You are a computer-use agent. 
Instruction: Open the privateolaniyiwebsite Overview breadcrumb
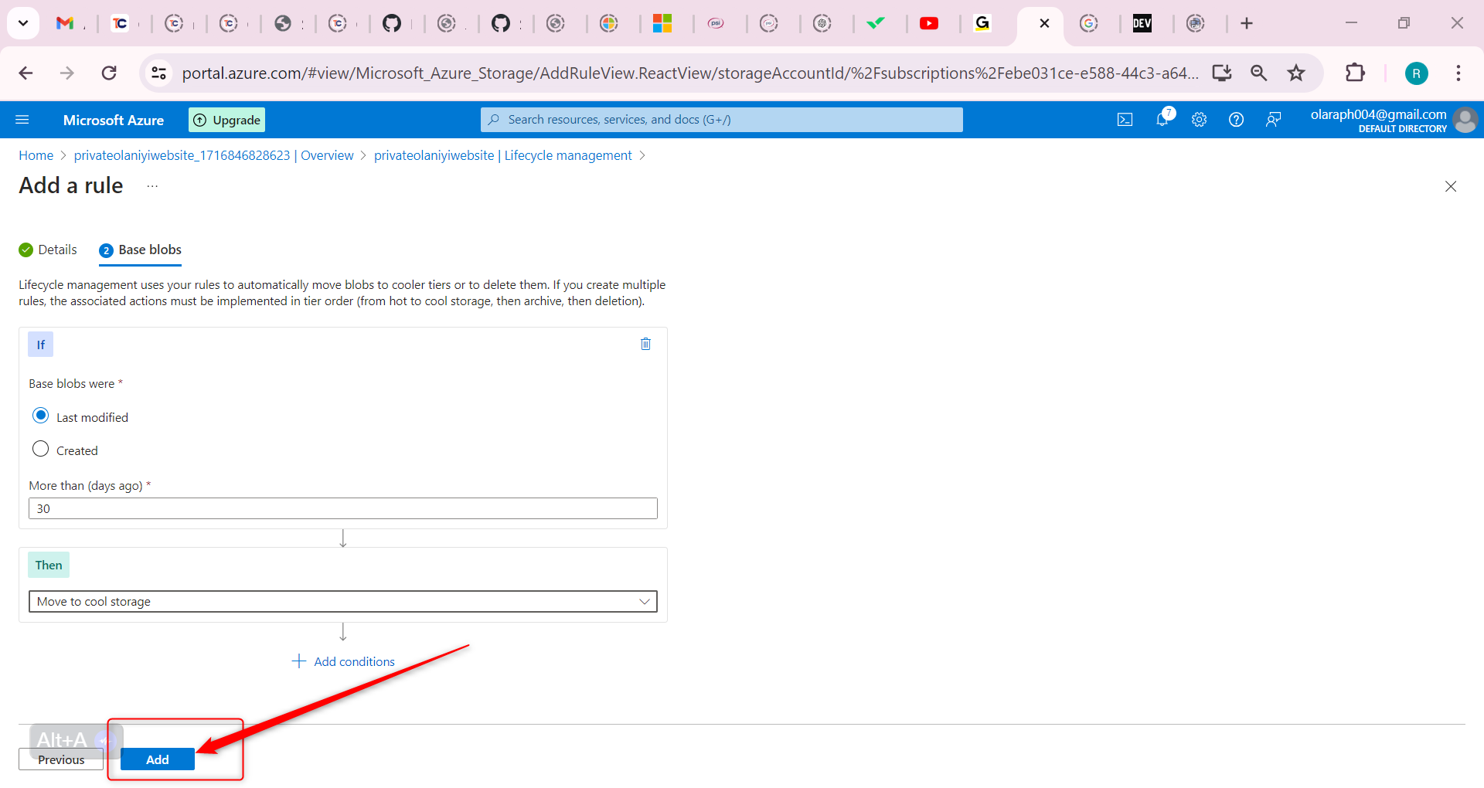(x=214, y=155)
